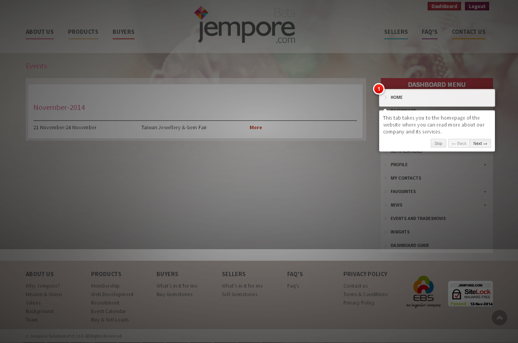Open Sellers' What's in it for me link

(242, 286)
